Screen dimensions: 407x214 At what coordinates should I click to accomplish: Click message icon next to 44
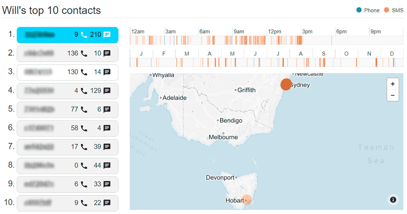[x=107, y=166]
